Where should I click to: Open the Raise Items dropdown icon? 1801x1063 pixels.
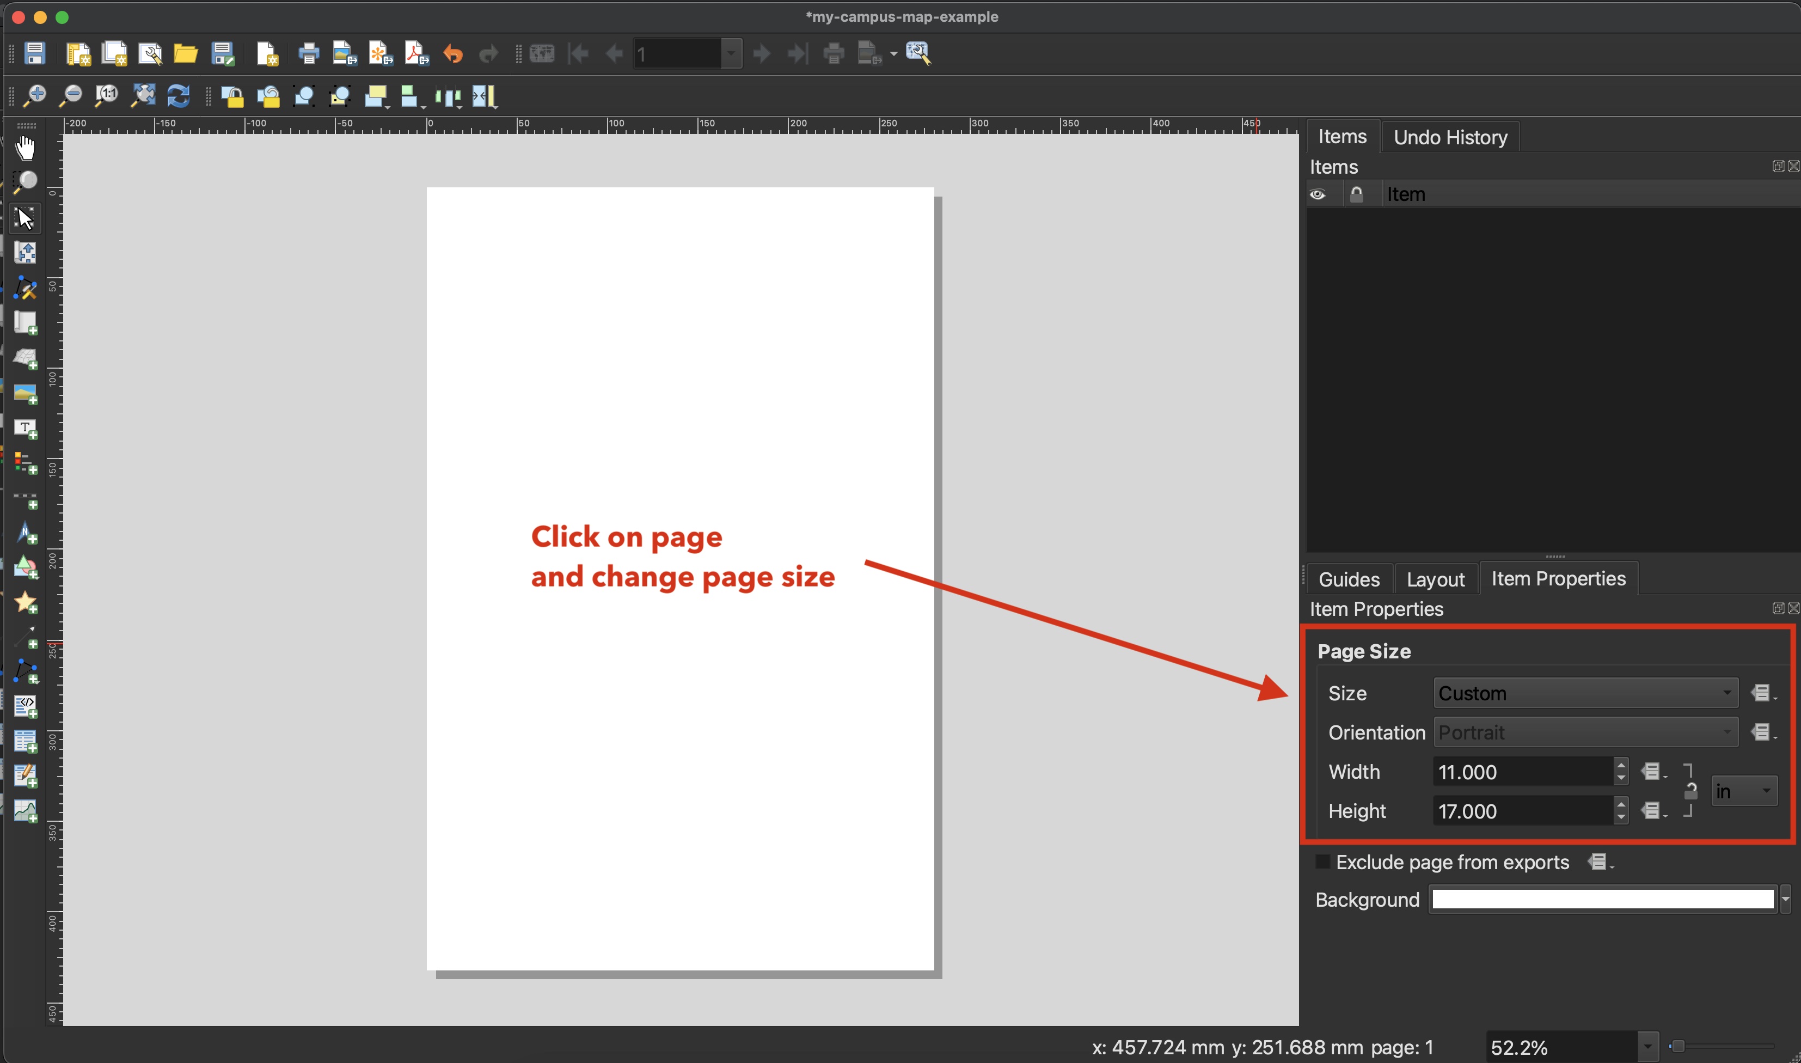pos(377,96)
